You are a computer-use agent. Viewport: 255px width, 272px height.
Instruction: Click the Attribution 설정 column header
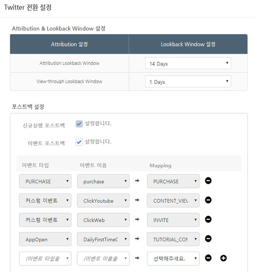(x=69, y=44)
